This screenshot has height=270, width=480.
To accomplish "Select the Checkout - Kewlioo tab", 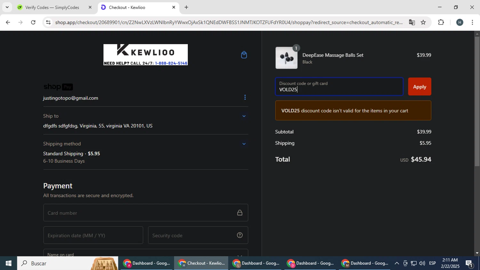I will point(138,7).
